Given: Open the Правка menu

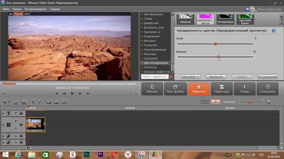Looking at the screenshot, I should click(17, 9).
